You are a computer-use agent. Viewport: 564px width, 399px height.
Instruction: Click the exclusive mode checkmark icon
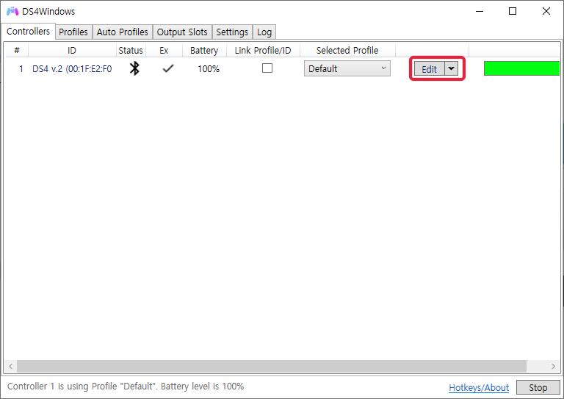tap(168, 68)
